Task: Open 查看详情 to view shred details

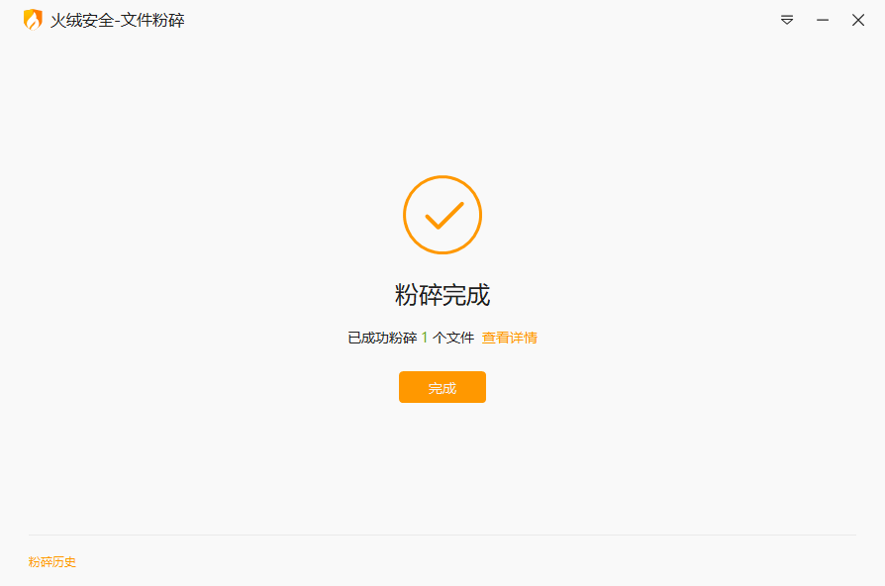Action: [509, 338]
